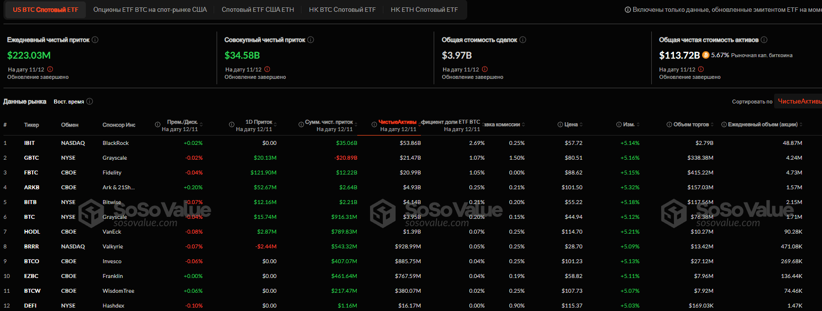Open info icon next to Вост. время

click(90, 102)
